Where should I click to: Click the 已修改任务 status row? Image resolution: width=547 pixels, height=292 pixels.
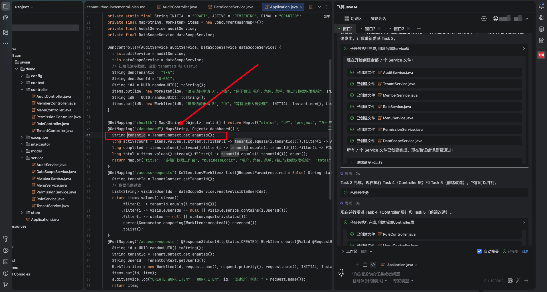click(434, 193)
